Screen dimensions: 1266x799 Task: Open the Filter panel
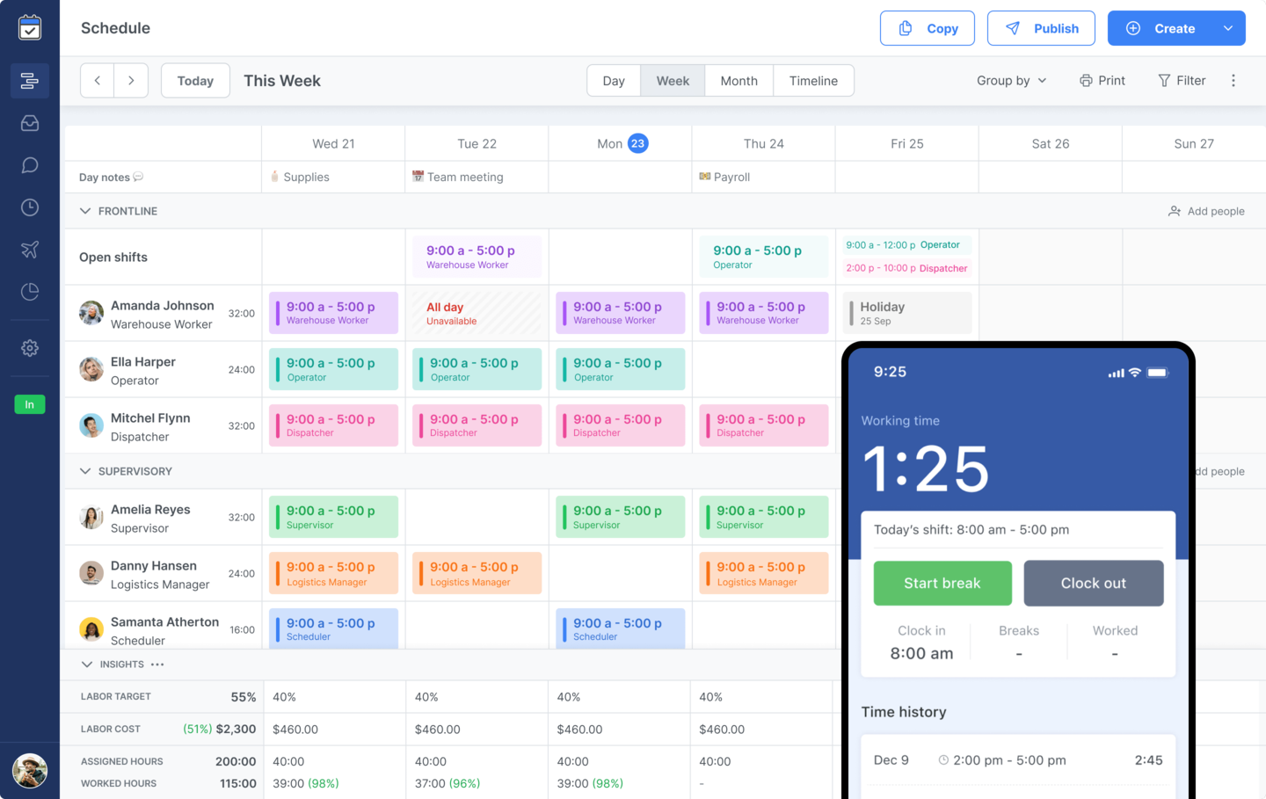(x=1181, y=80)
